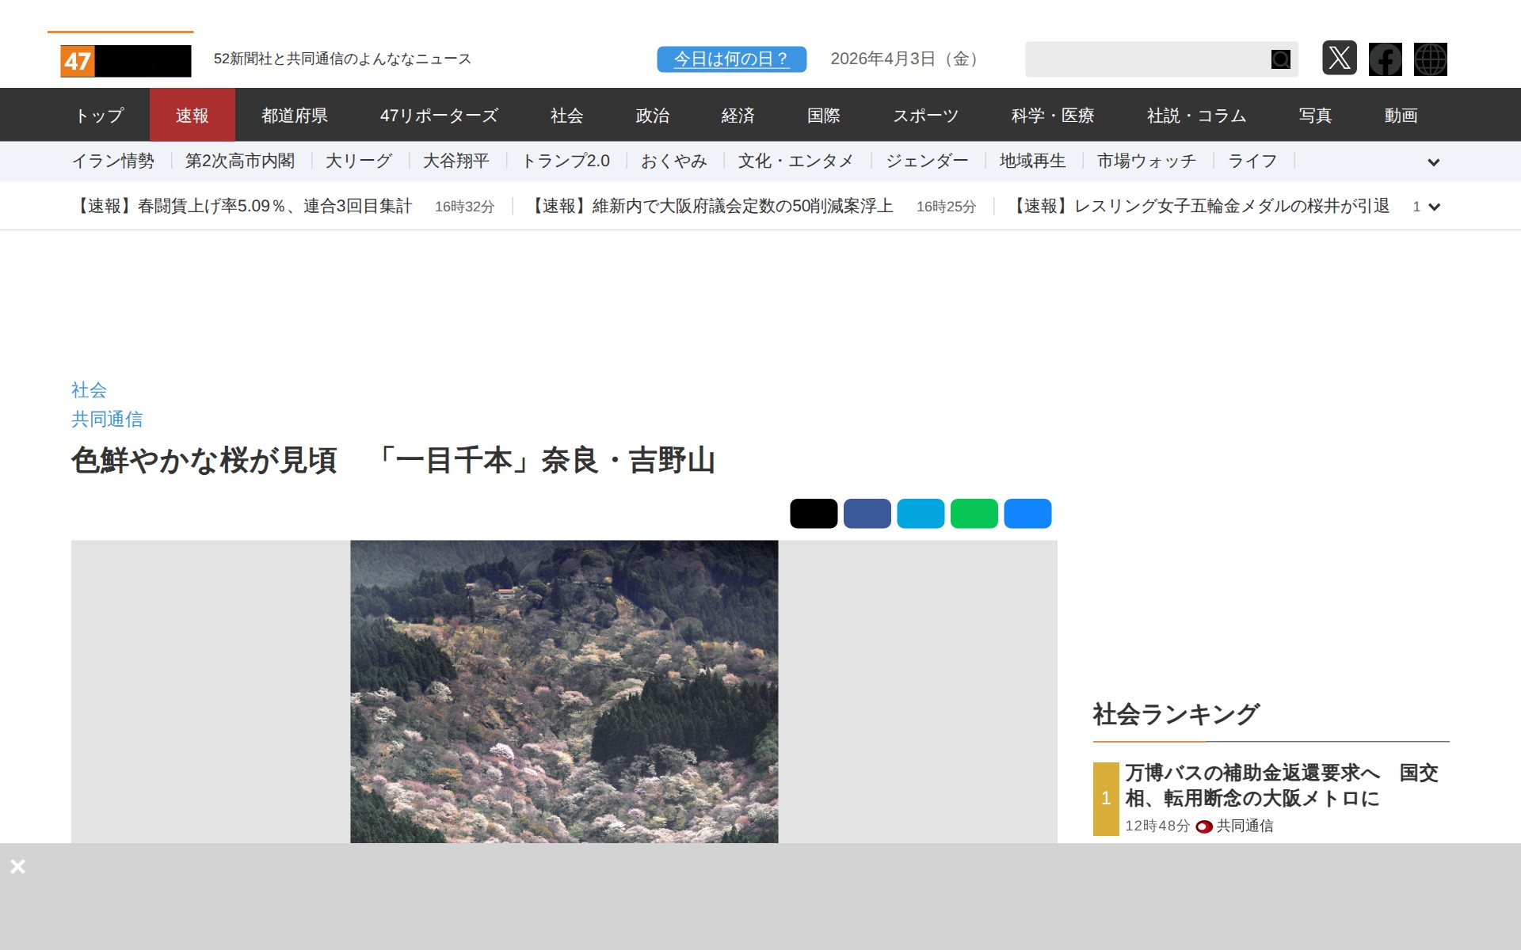This screenshot has width=1521, height=950.
Task: Click the search text field
Action: coord(1146,59)
